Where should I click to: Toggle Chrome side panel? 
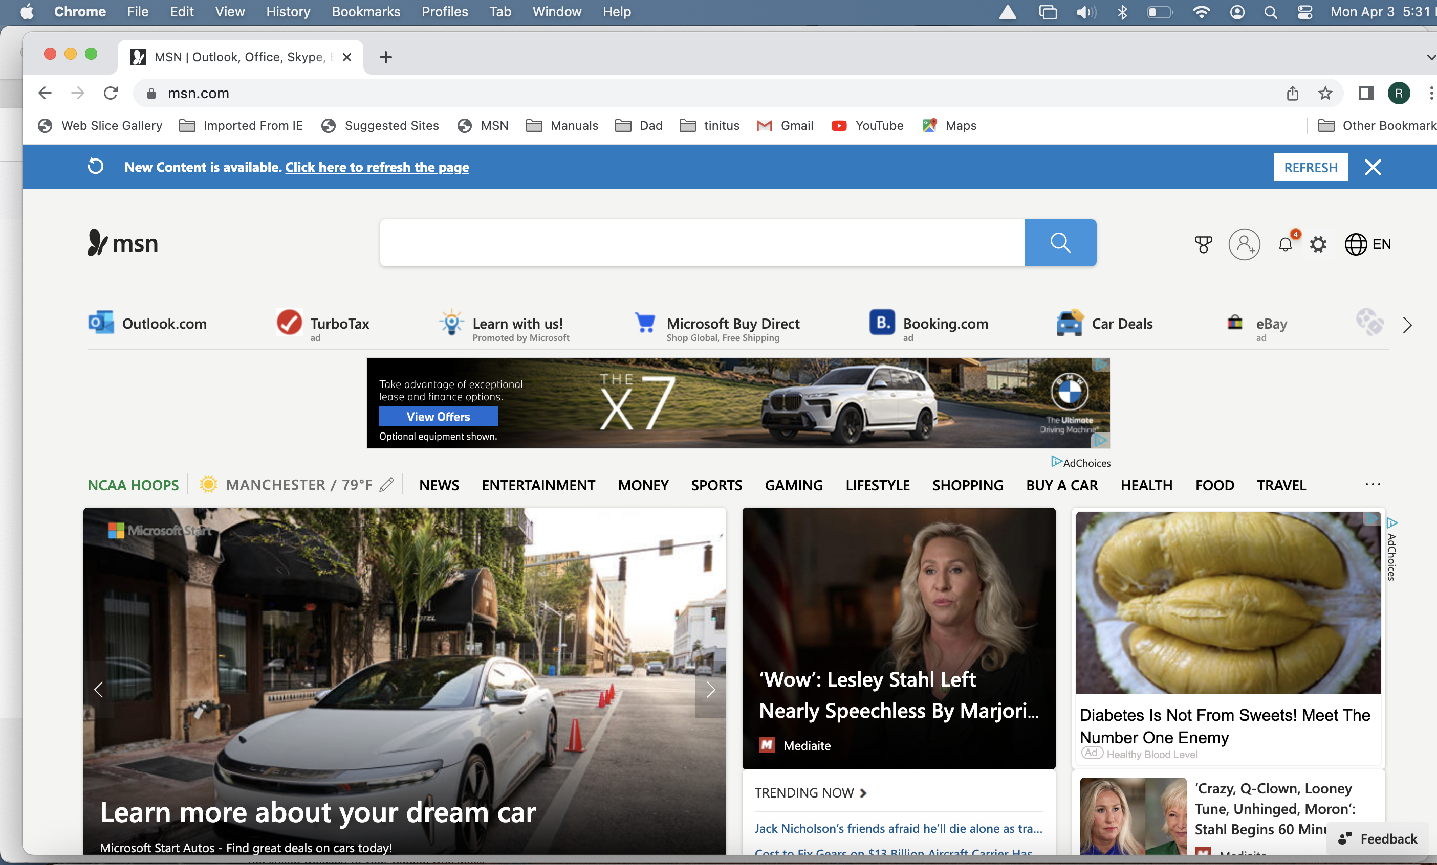[1366, 93]
